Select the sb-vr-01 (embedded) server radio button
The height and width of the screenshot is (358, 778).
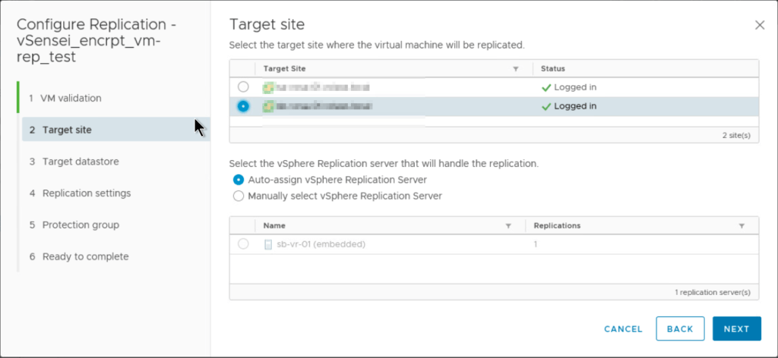243,244
